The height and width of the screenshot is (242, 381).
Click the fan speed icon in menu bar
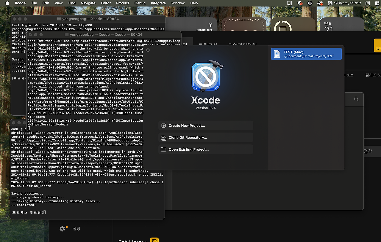click(330, 3)
